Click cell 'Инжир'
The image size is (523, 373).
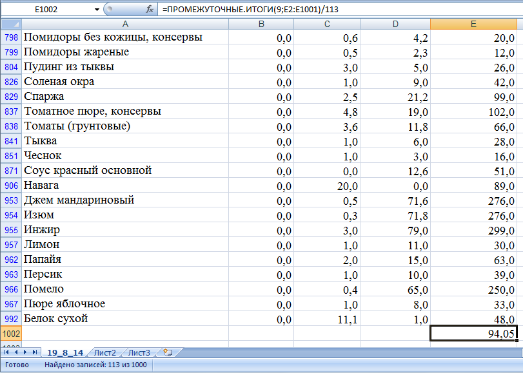pos(125,230)
